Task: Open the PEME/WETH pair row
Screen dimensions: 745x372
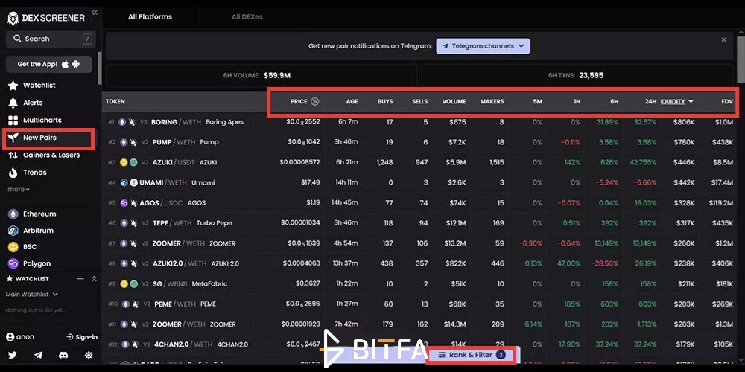Action: (x=419, y=304)
